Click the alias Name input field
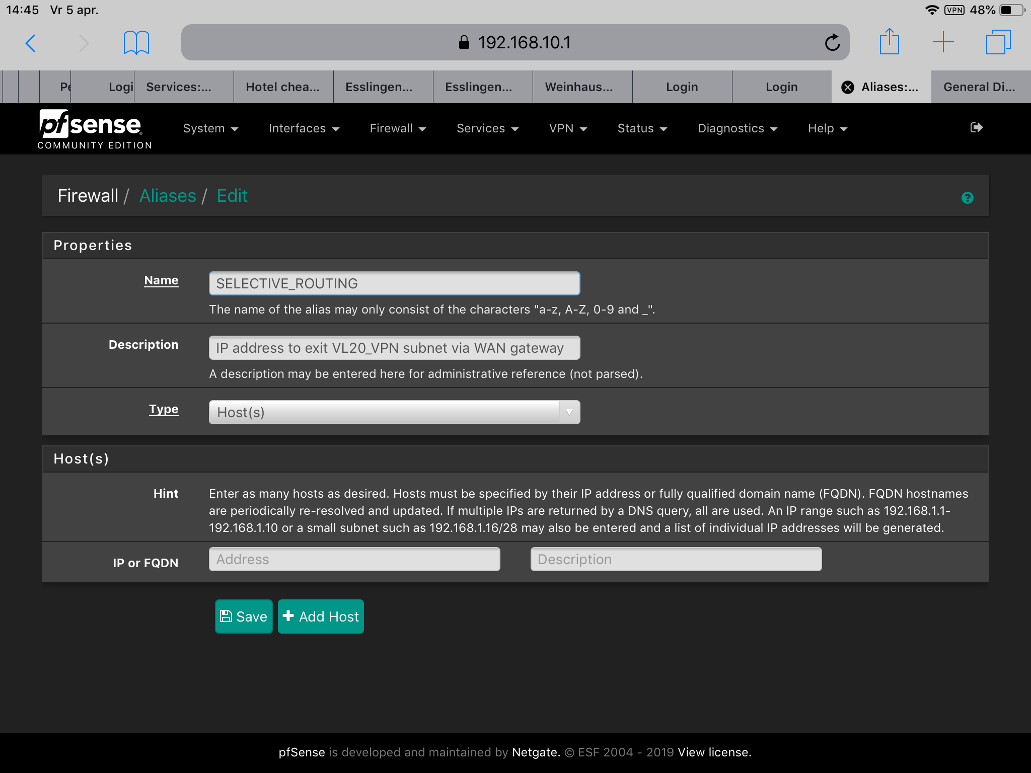Screen dimensions: 1031x773 point(394,283)
